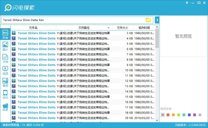Image resolution: width=208 pixels, height=128 pixels.
Task: Click file icon of the 4 KB row
Action: pyautogui.click(x=14, y=38)
